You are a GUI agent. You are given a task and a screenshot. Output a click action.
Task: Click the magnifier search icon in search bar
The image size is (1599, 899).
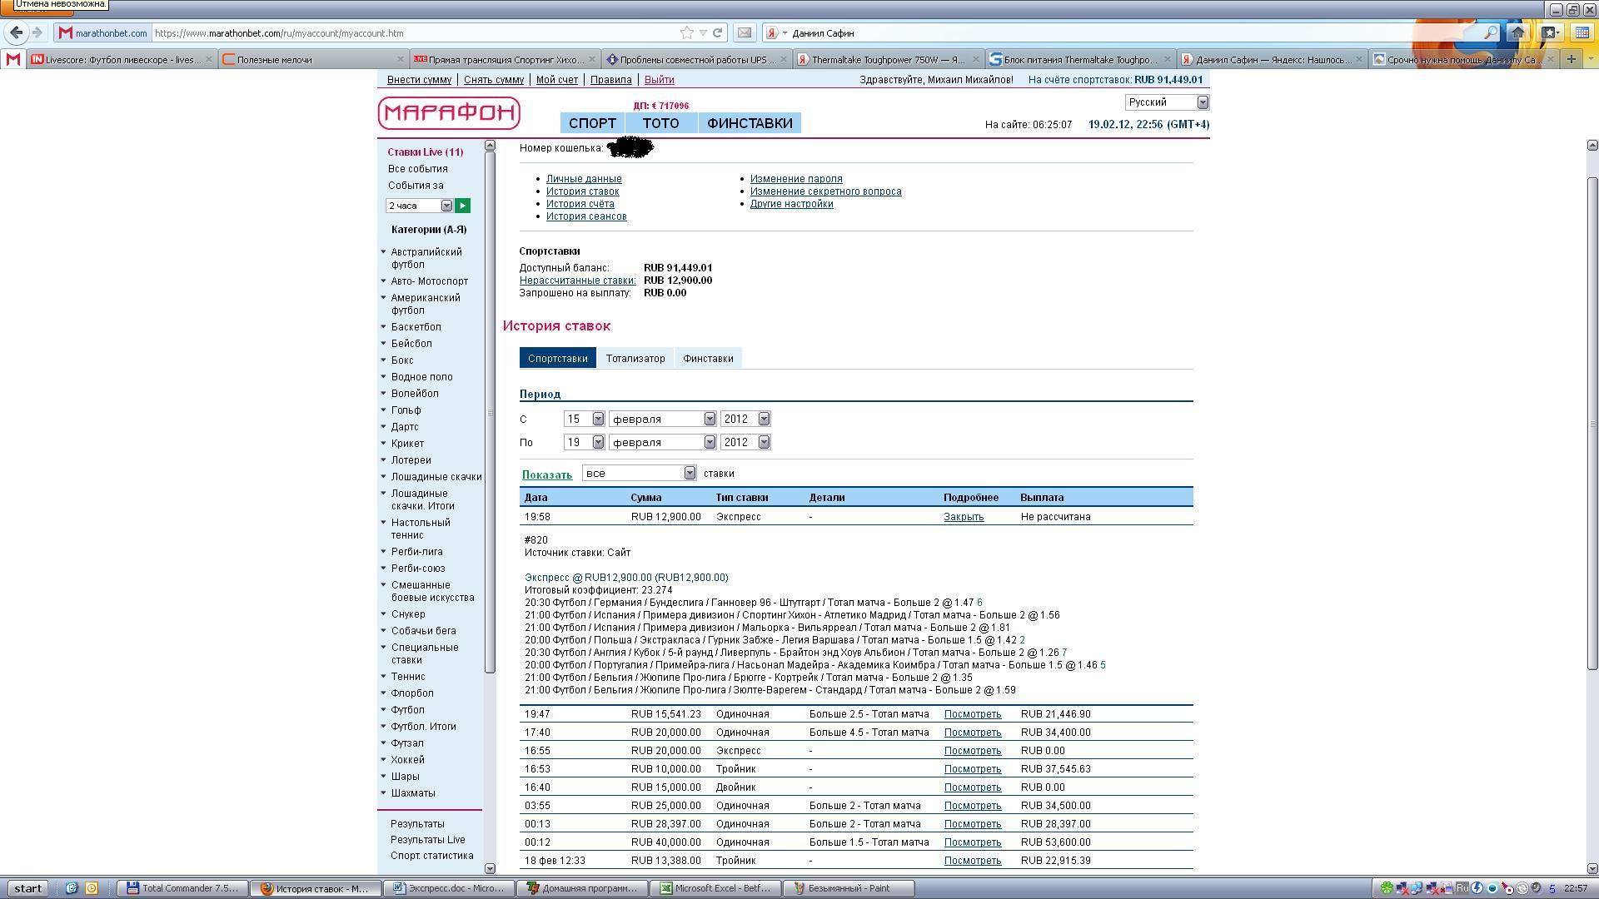(x=1489, y=32)
